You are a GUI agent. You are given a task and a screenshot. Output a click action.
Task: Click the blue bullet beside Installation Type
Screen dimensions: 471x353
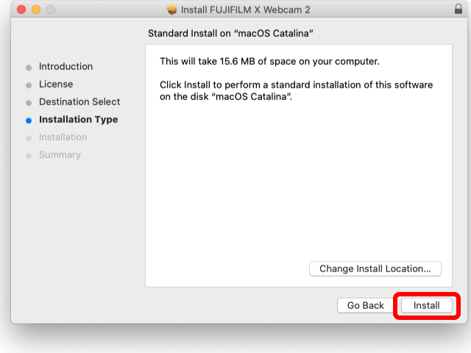coord(29,121)
